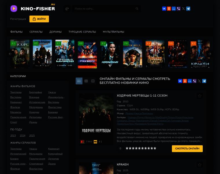Toggle the dark/light theme moon icon
220x174 pixels.
pyautogui.click(x=67, y=9)
